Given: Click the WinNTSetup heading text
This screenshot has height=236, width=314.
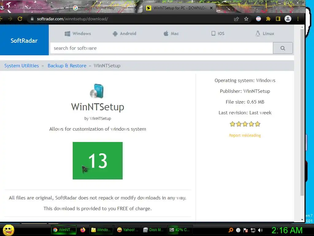Looking at the screenshot, I should [x=98, y=107].
